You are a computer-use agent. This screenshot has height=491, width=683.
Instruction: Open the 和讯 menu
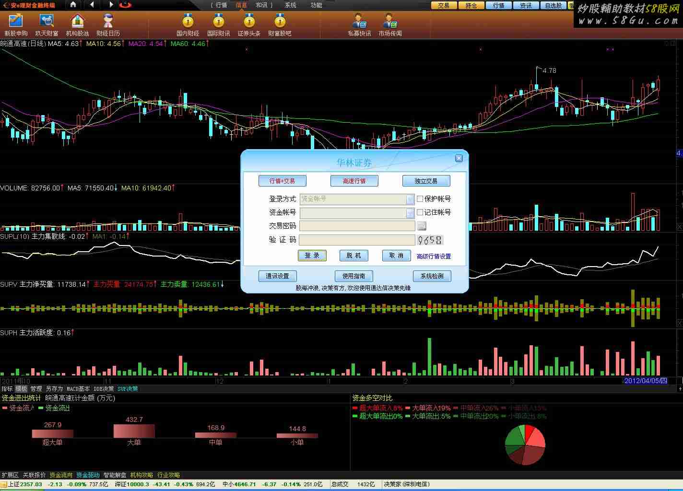[262, 5]
